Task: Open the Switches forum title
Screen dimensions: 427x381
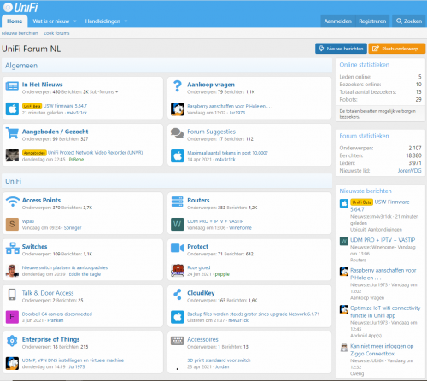Action: (34, 247)
